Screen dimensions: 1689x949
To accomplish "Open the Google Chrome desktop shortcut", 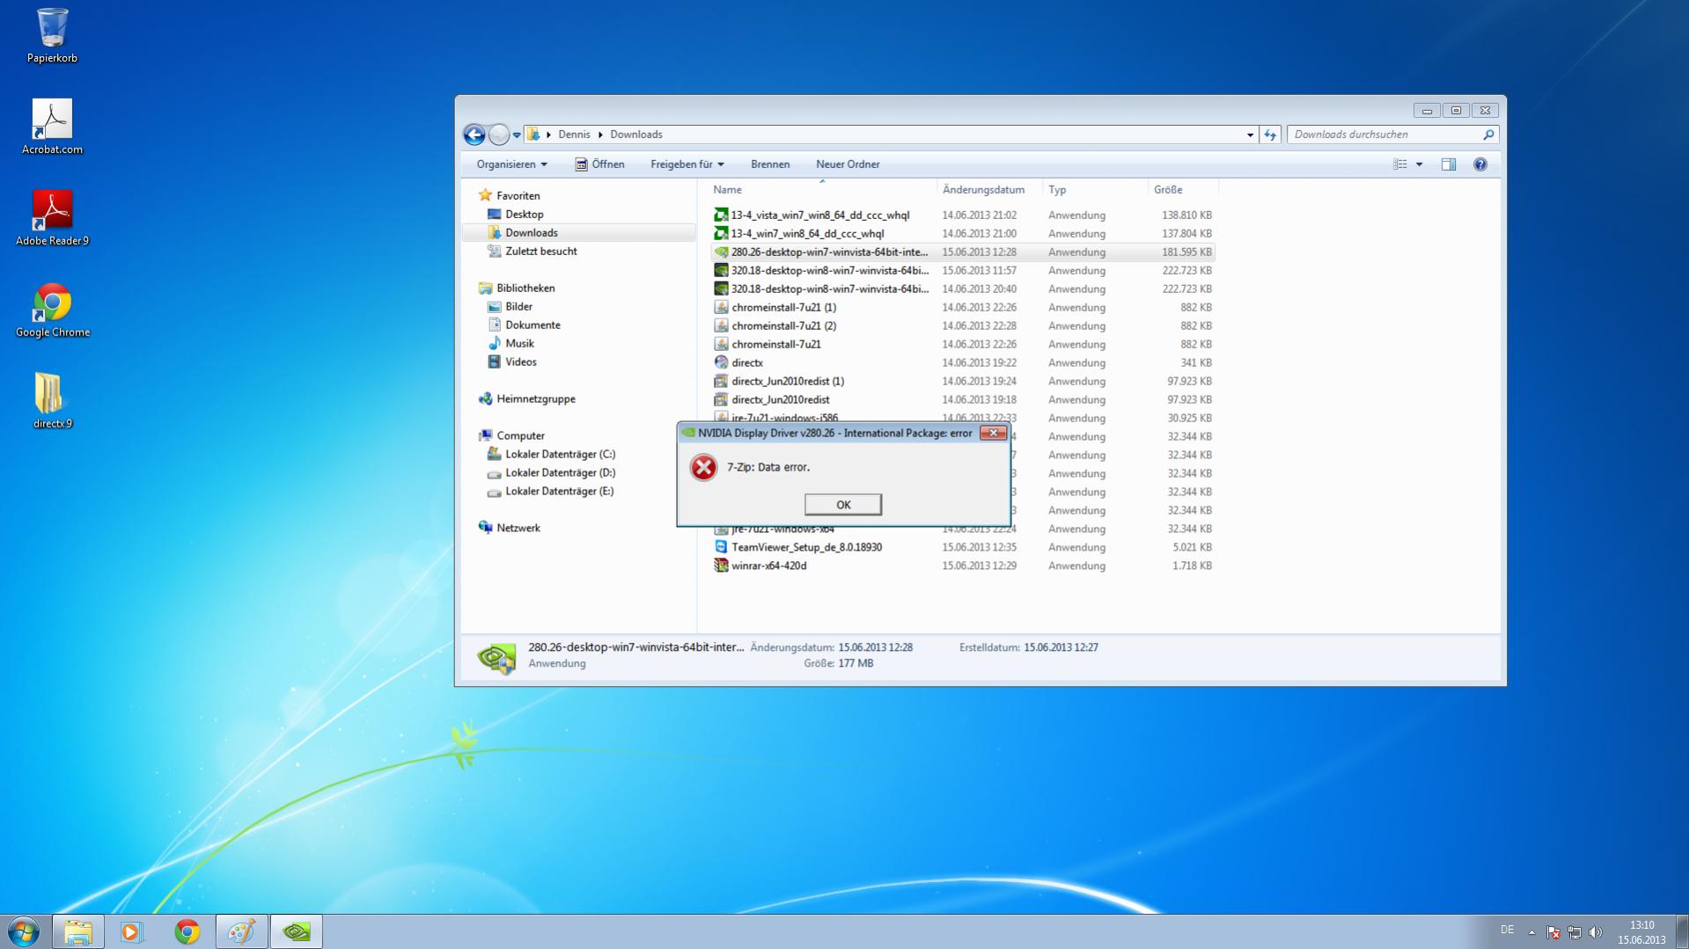I will pyautogui.click(x=52, y=310).
